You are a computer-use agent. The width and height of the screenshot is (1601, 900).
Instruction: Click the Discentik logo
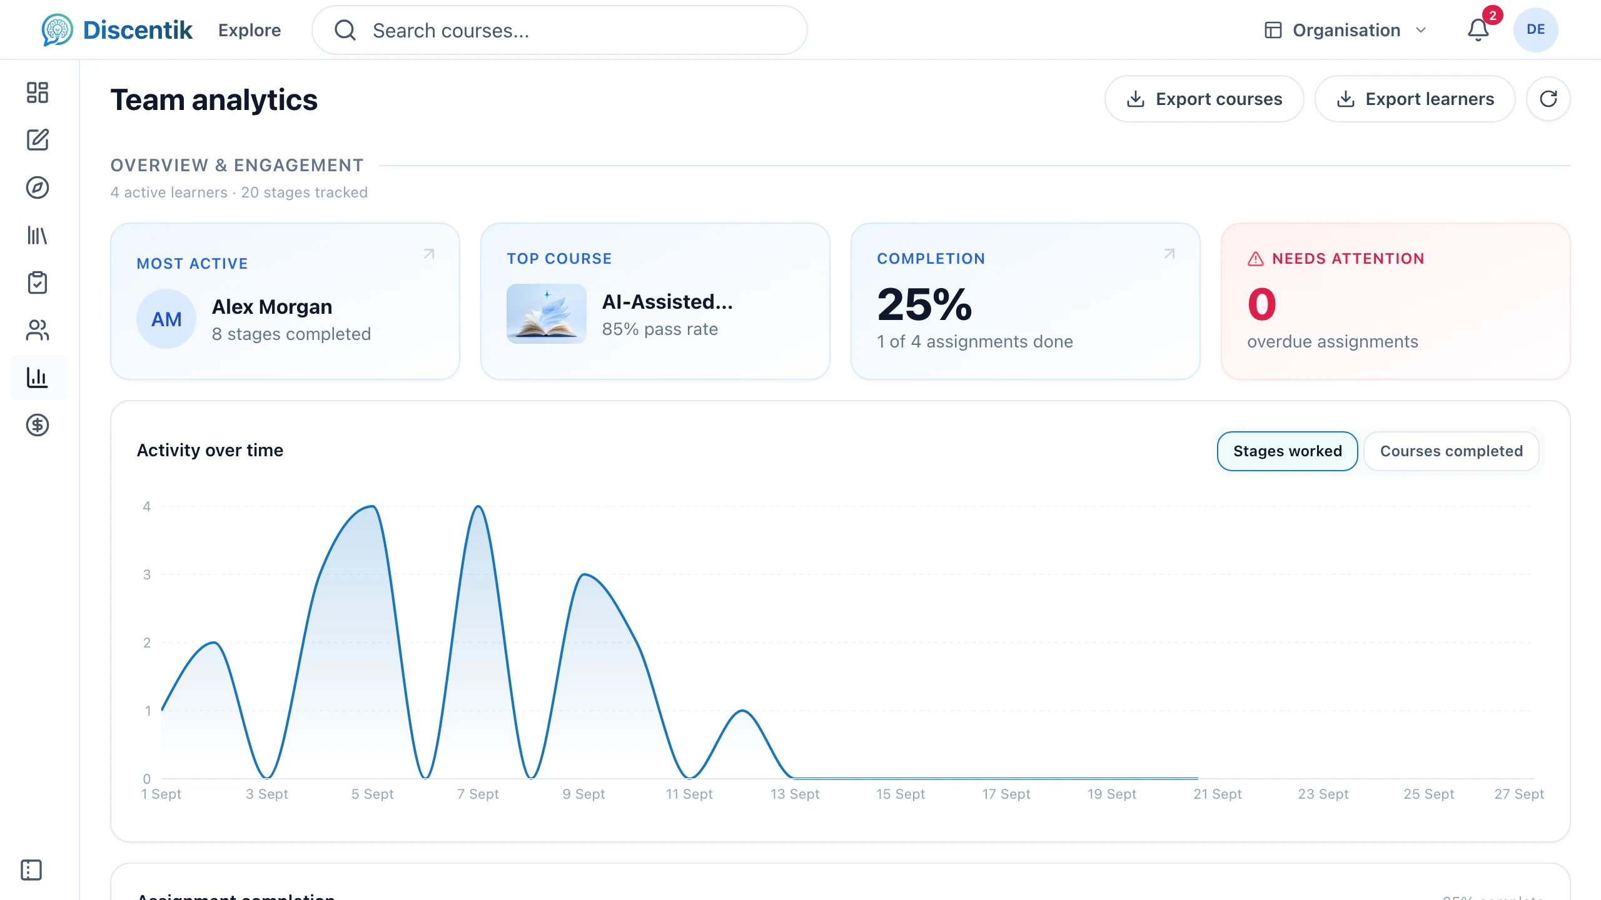(117, 30)
